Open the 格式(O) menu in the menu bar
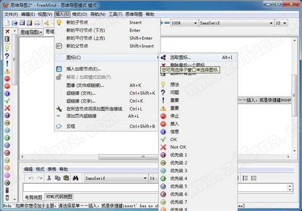Screen dimensions: 302x211 [x=80, y=14]
